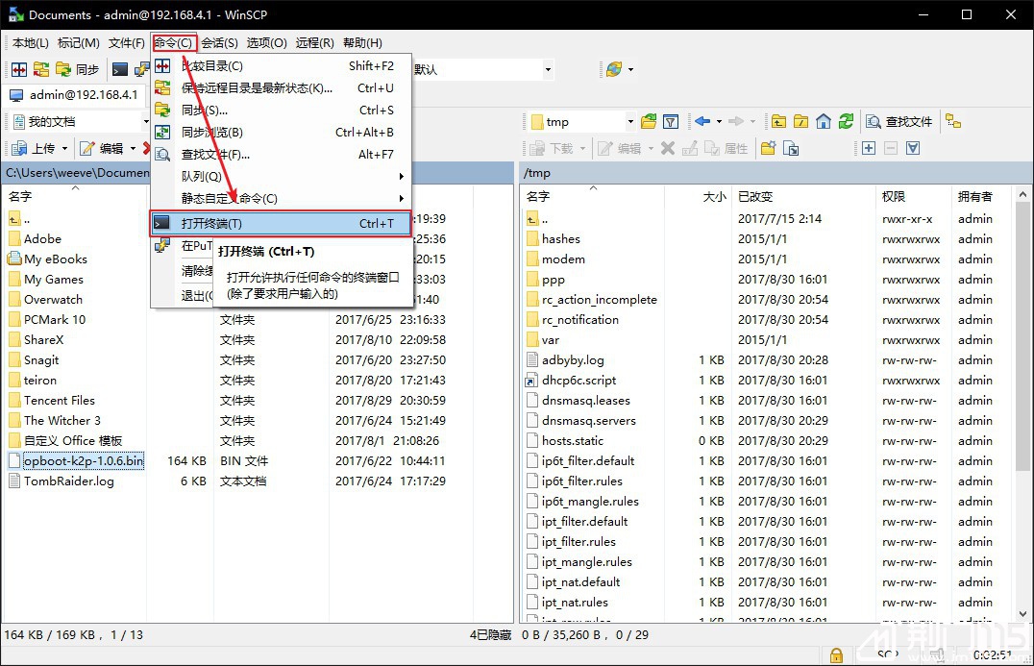Viewport: 1034px width, 666px height.
Task: Click the local 编辑 edit button
Action: [x=102, y=148]
